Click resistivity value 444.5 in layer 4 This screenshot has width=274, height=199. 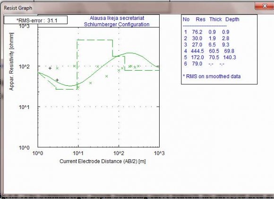pyautogui.click(x=197, y=51)
